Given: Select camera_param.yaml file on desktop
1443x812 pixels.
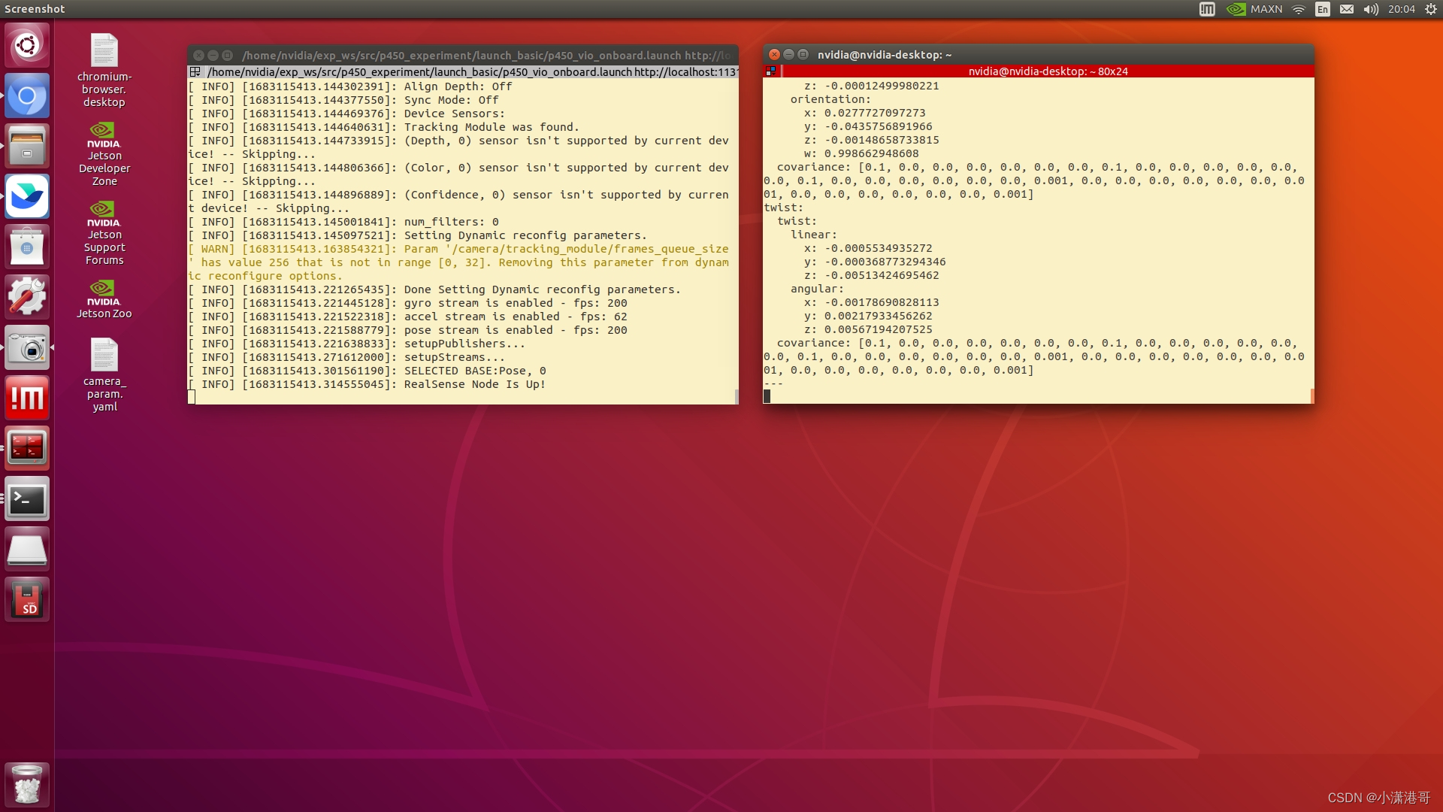Looking at the screenshot, I should tap(104, 374).
